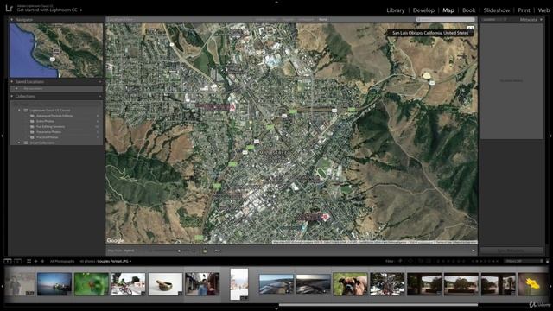Image resolution: width=553 pixels, height=311 pixels.
Task: Switch to the Library module
Action: click(396, 10)
